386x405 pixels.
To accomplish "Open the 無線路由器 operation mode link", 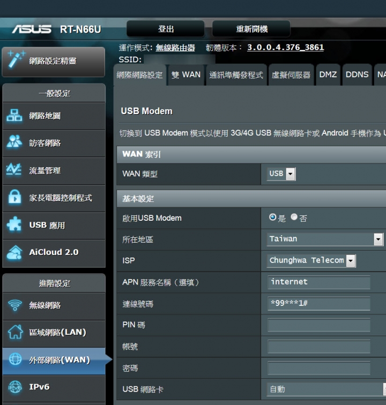I will (x=175, y=48).
